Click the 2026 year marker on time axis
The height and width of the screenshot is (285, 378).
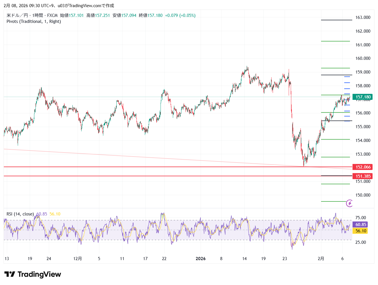[x=201, y=259]
